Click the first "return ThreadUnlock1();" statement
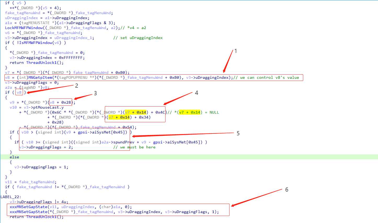Screen dimensions: 378x223 tap(37, 63)
